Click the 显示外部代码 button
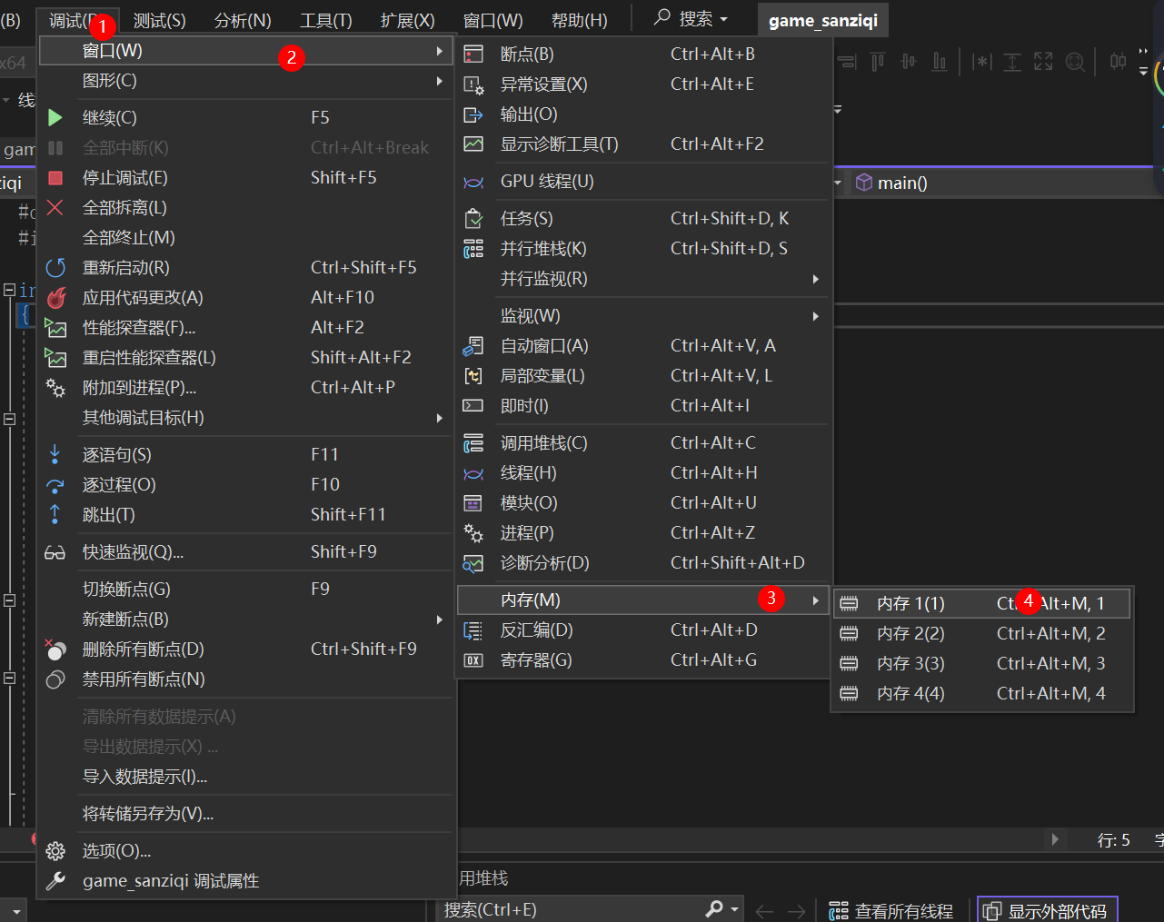 [1047, 911]
